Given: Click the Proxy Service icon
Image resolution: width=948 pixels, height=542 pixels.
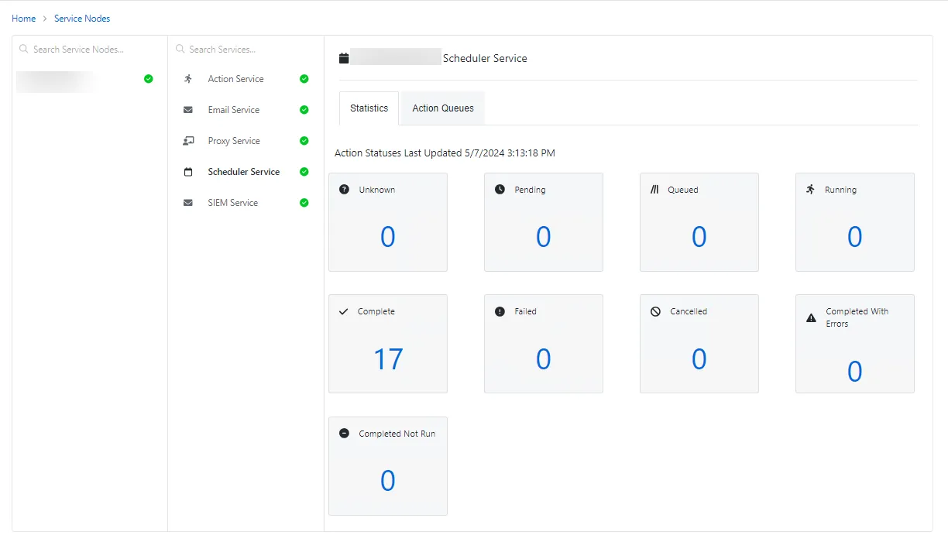Looking at the screenshot, I should [187, 140].
